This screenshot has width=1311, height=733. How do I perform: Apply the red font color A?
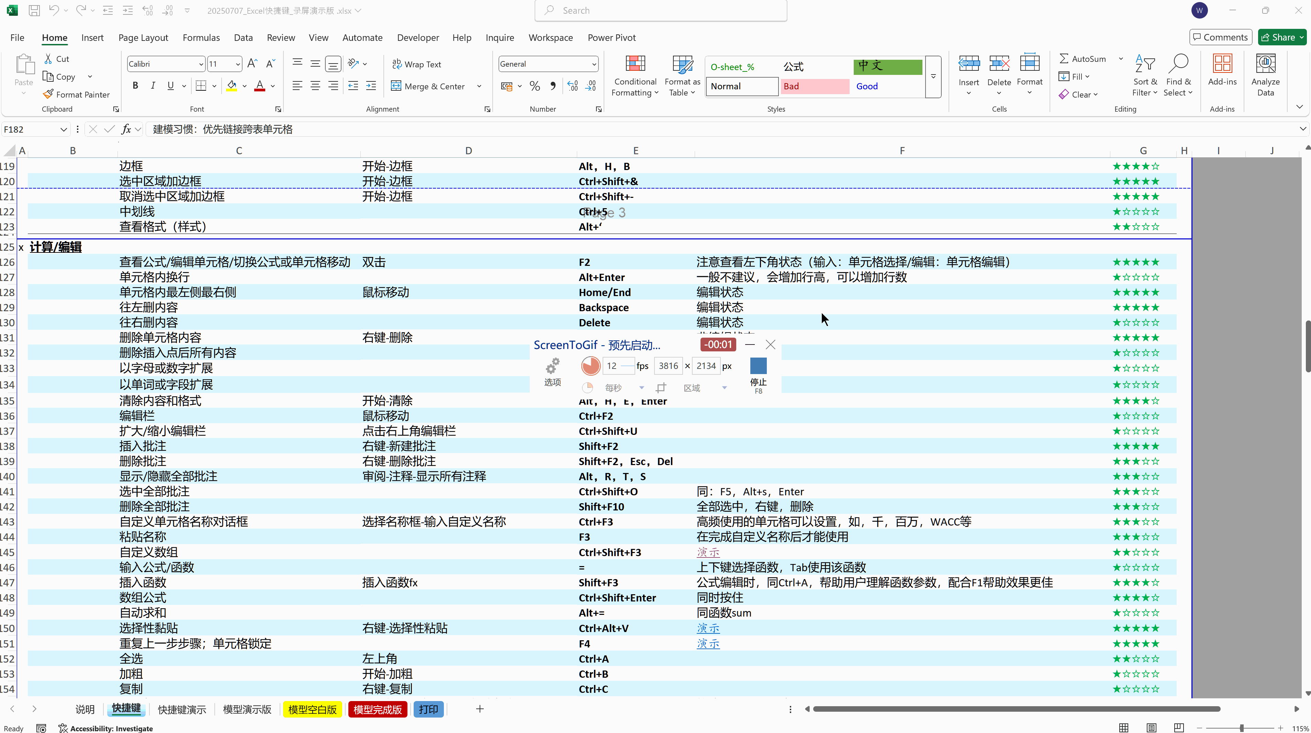pyautogui.click(x=259, y=86)
